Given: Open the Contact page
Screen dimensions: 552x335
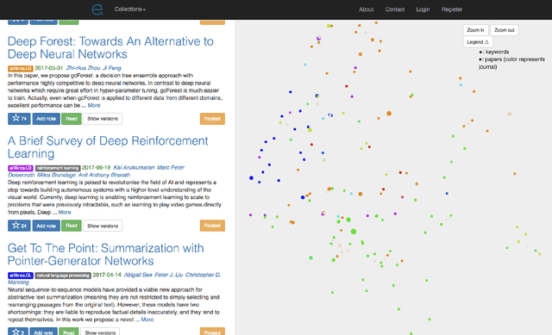Looking at the screenshot, I should pos(395,9).
